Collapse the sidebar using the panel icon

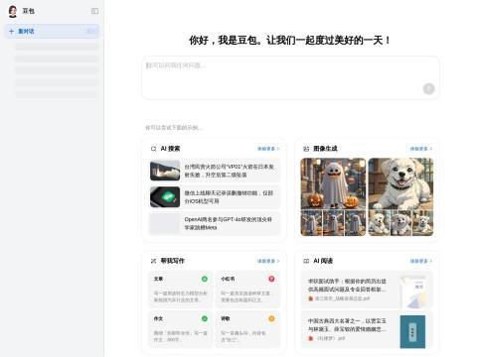[x=94, y=11]
